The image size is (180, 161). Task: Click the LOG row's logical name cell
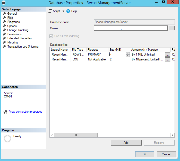(60, 59)
